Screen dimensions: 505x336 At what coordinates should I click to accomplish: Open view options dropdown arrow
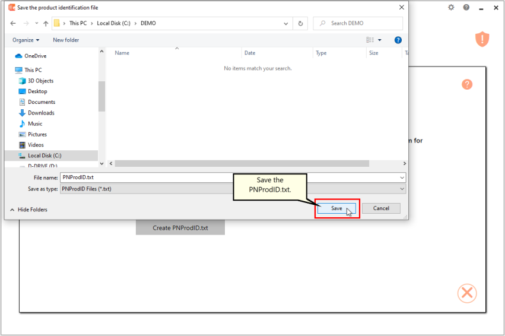(380, 40)
